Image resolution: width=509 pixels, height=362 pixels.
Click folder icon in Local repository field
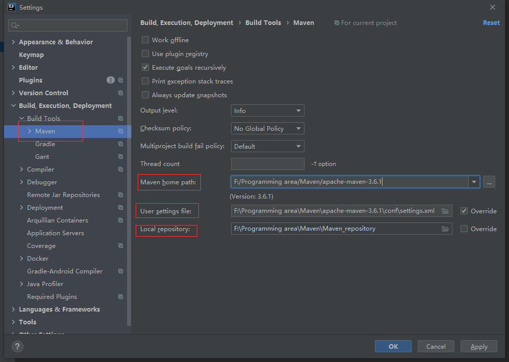[445, 229]
